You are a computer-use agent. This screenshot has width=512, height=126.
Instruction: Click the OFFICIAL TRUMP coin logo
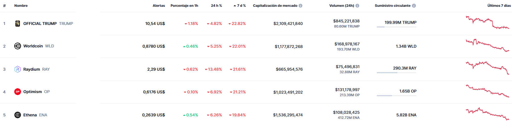[18, 24]
